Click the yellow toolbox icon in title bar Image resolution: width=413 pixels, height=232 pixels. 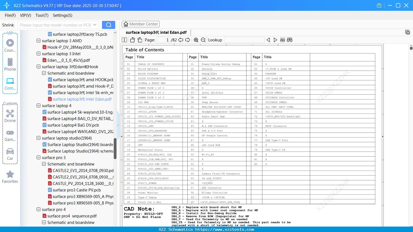[379, 5]
